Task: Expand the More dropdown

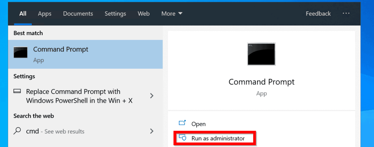Action: point(172,14)
